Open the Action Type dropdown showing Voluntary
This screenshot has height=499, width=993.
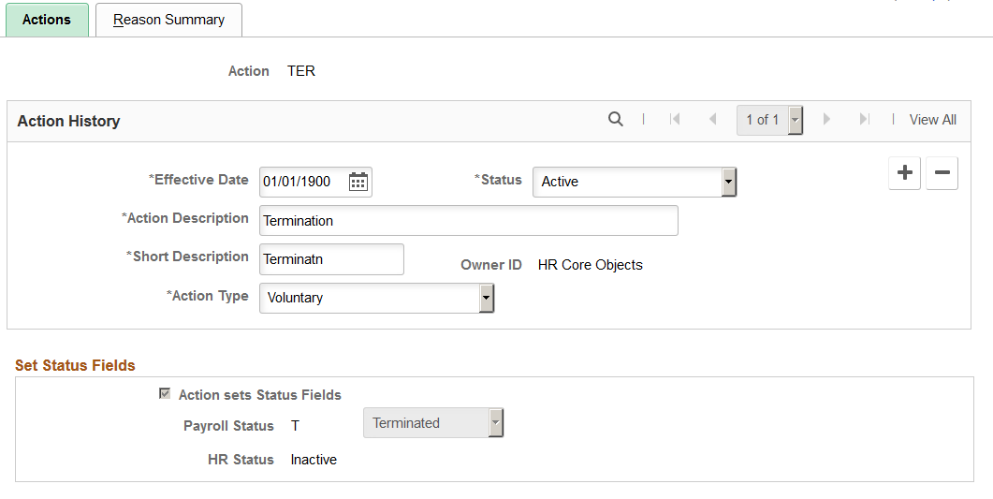[376, 298]
